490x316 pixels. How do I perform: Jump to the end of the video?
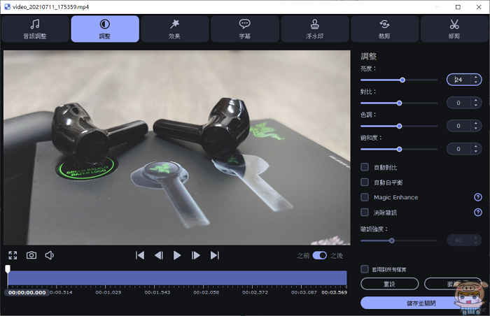click(215, 255)
